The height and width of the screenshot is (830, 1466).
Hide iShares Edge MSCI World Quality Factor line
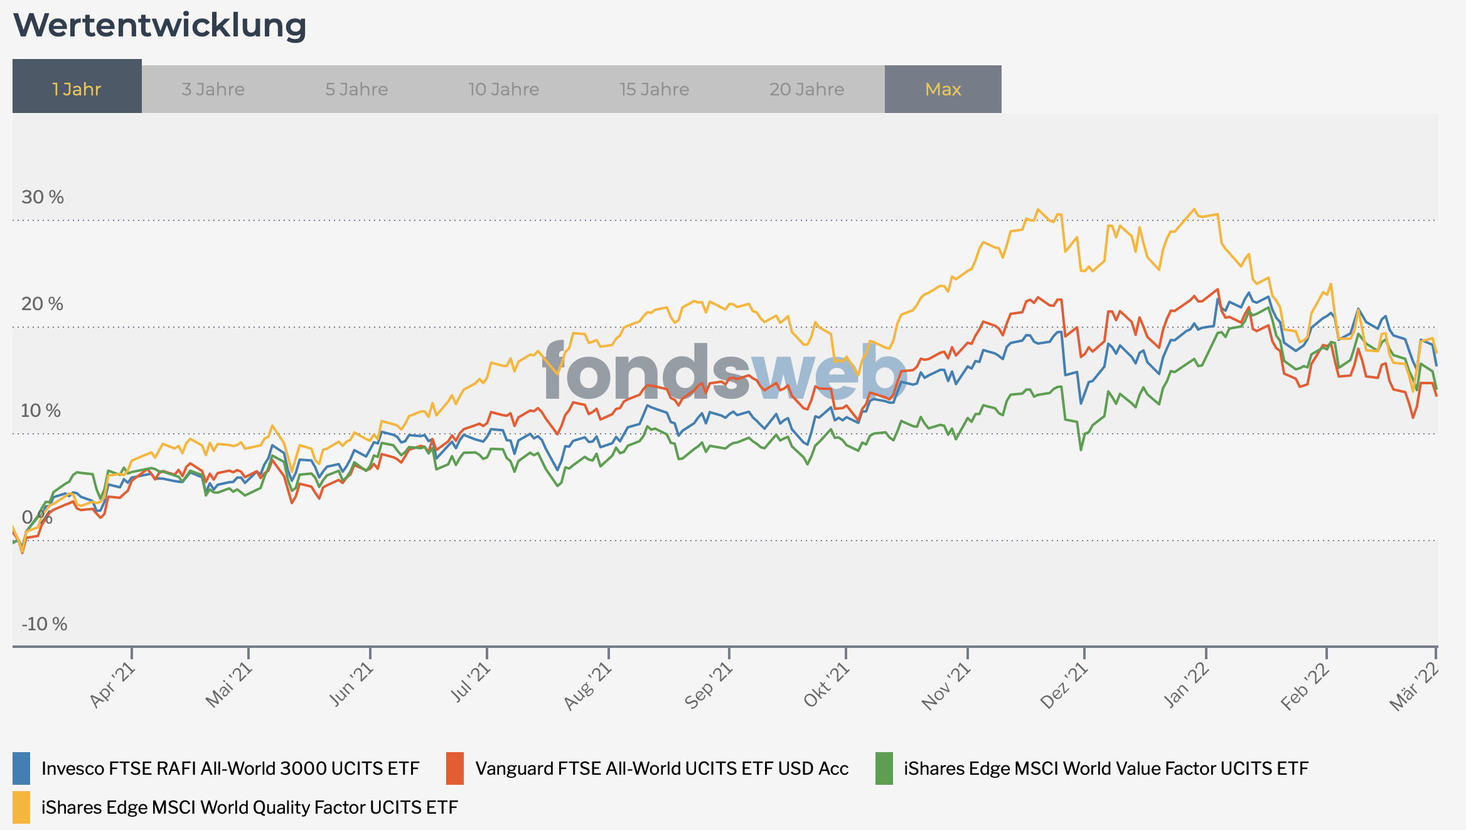click(249, 807)
